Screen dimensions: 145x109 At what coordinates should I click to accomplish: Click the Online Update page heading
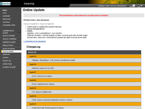[x=34, y=10]
